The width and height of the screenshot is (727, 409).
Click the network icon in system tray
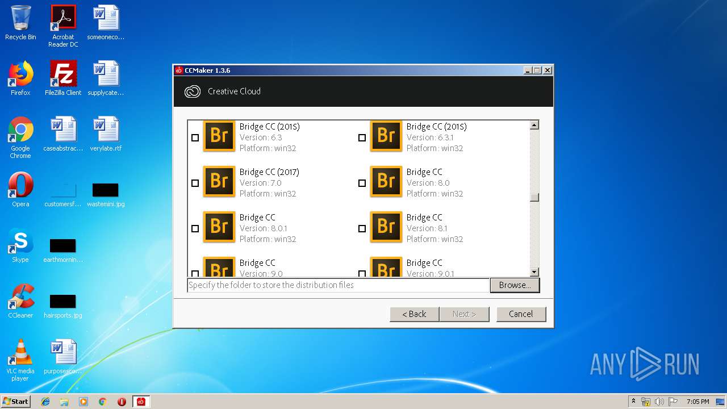coord(646,402)
